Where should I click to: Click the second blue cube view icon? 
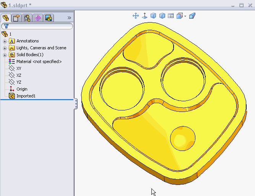(162, 16)
